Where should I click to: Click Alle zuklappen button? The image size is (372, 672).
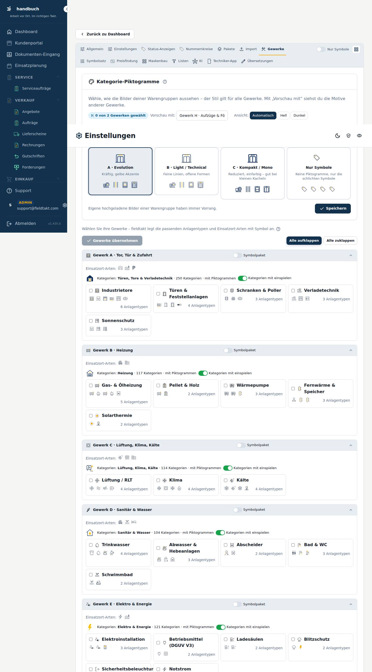340,241
